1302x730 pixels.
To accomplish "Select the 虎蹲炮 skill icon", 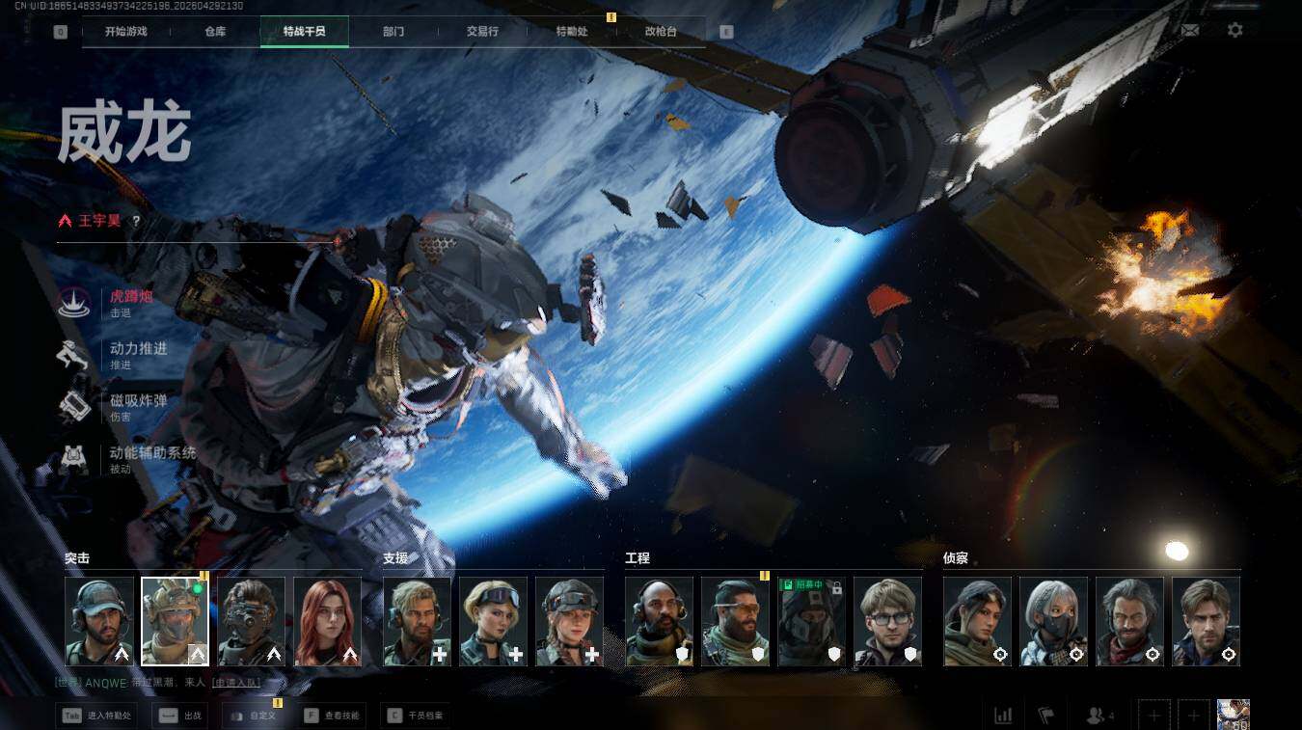I will point(74,303).
